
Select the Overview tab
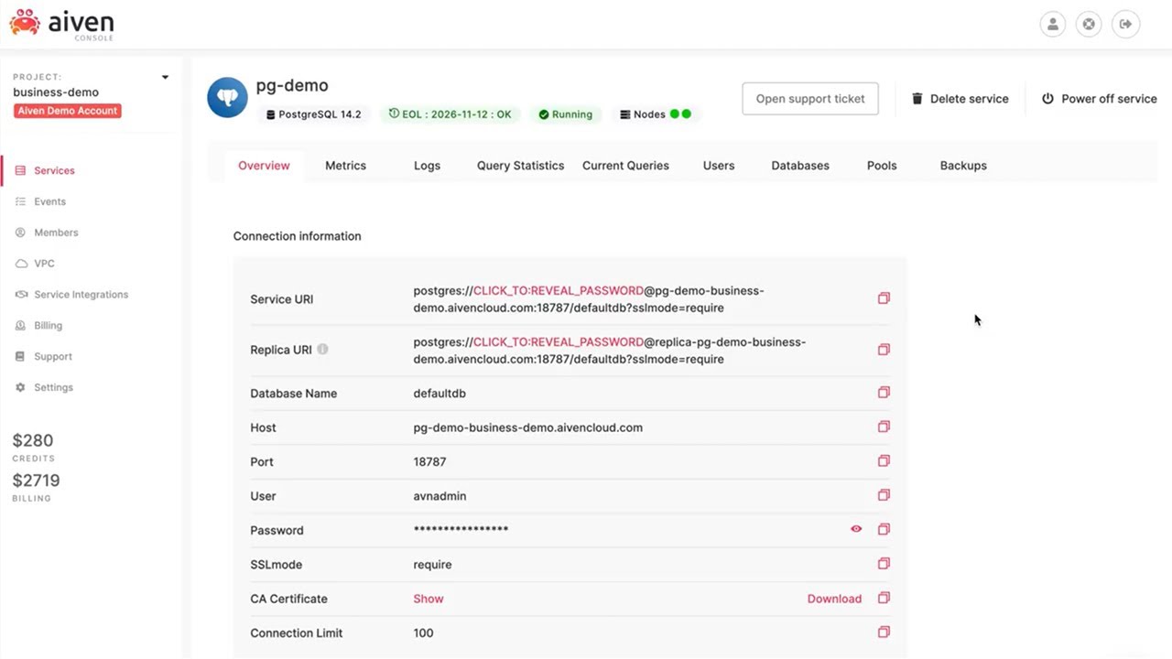click(x=264, y=166)
